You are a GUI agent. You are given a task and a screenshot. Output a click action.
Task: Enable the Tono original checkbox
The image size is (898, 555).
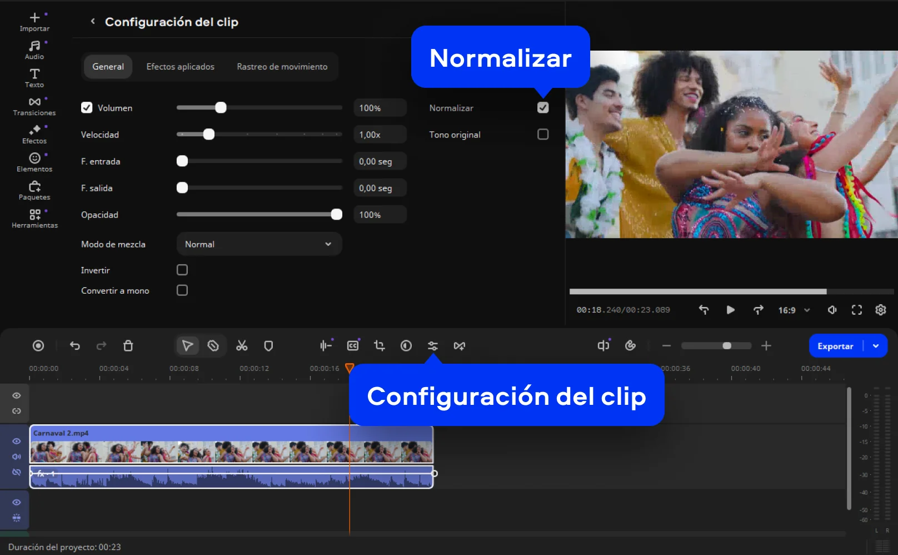(x=543, y=135)
